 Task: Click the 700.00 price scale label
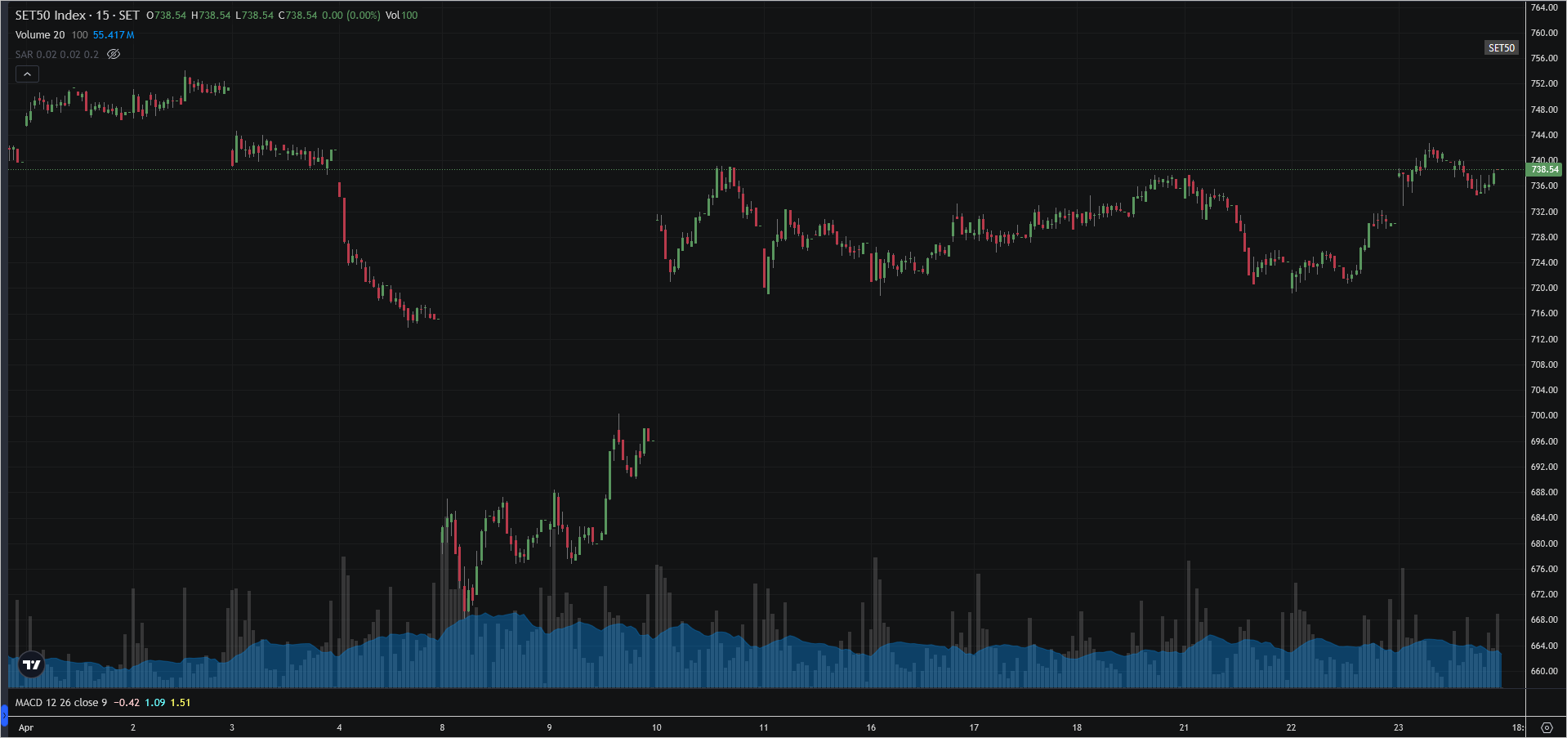click(x=1544, y=416)
